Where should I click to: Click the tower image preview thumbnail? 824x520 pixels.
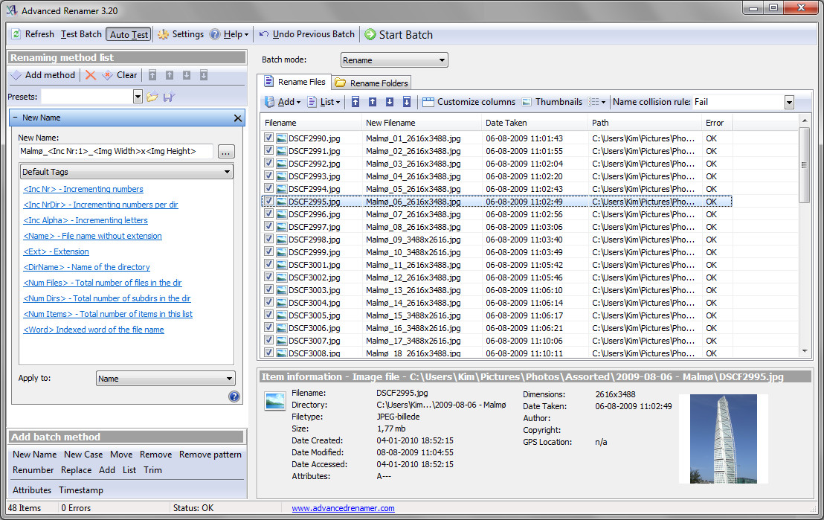point(724,438)
